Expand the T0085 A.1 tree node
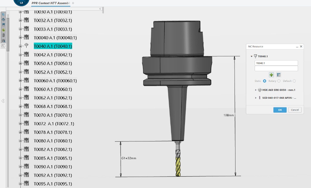Screen dimensions: 311x188 [20, 158]
